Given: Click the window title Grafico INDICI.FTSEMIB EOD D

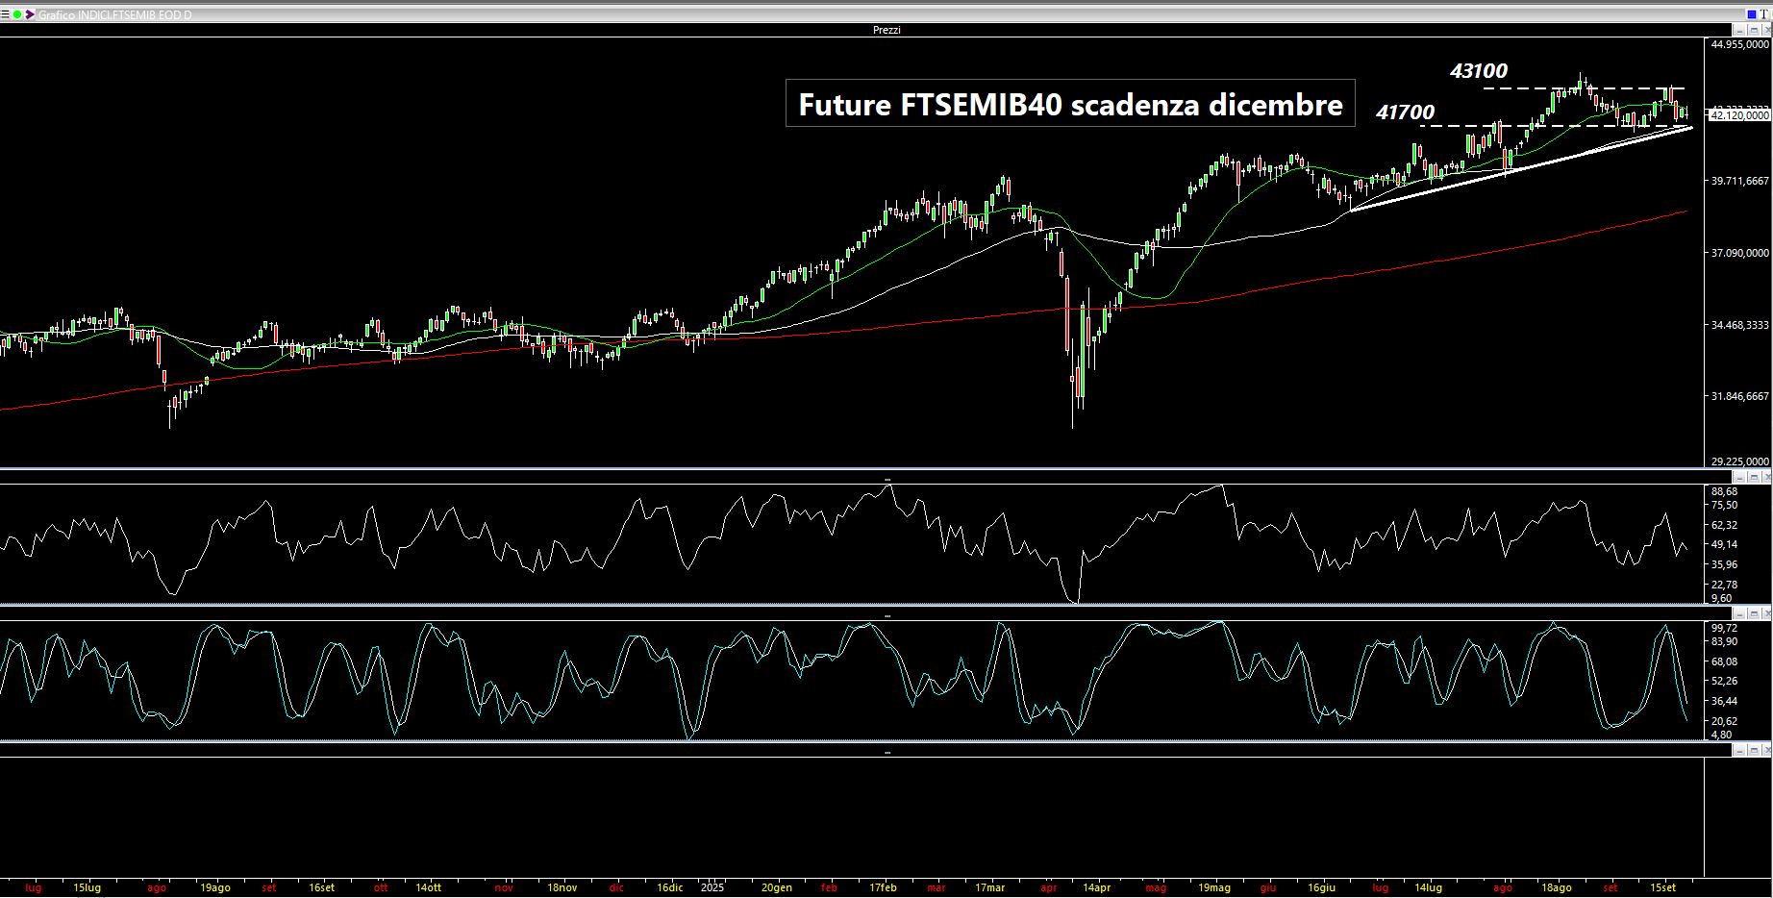Looking at the screenshot, I should pyautogui.click(x=114, y=15).
